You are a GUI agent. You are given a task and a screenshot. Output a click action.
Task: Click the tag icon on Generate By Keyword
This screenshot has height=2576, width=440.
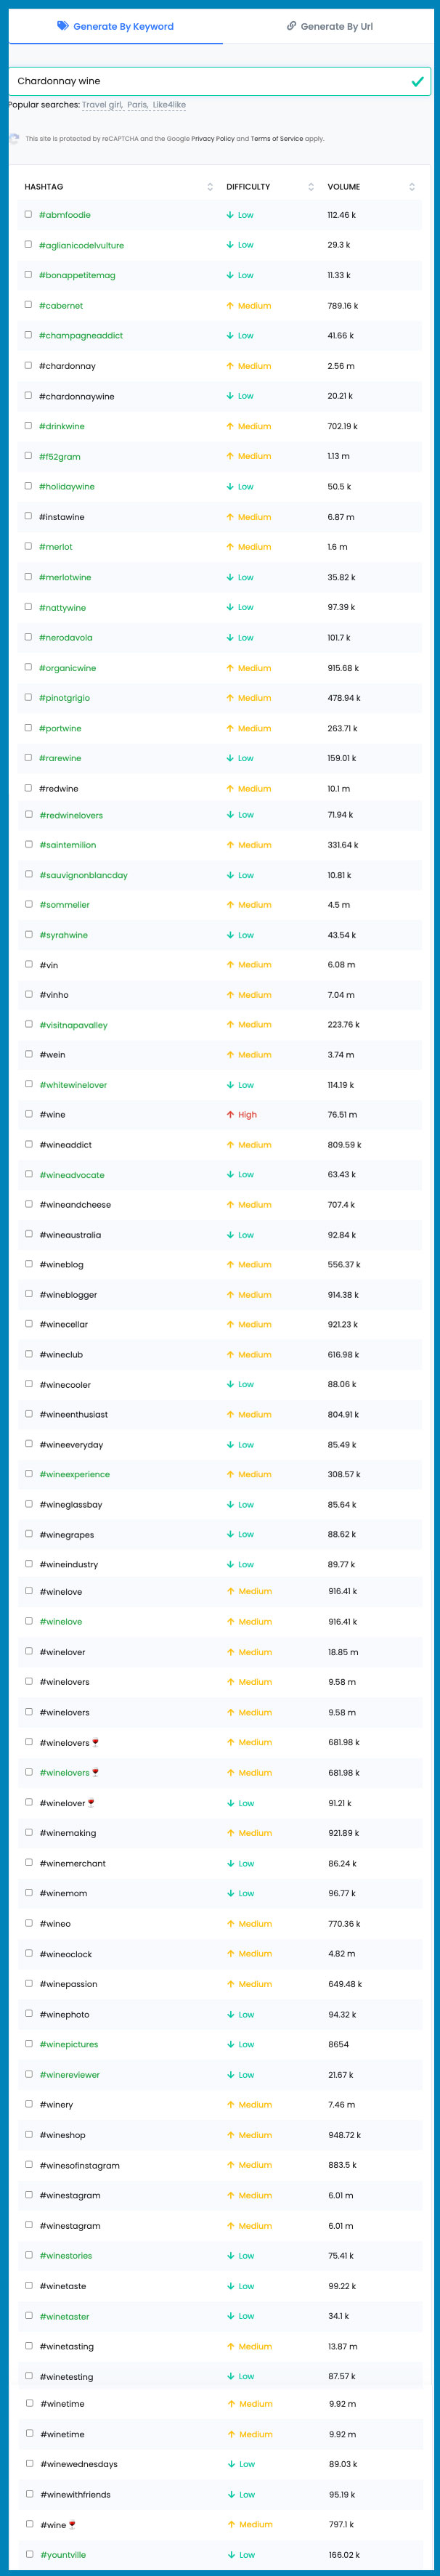click(x=63, y=26)
